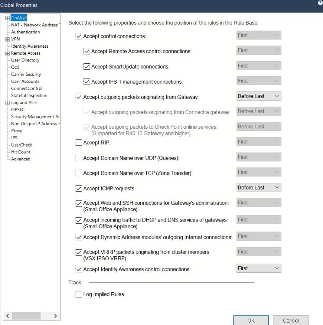Viewport: 323px width, 325px height.
Task: Expand the VPN tree node
Action: (x=8, y=39)
